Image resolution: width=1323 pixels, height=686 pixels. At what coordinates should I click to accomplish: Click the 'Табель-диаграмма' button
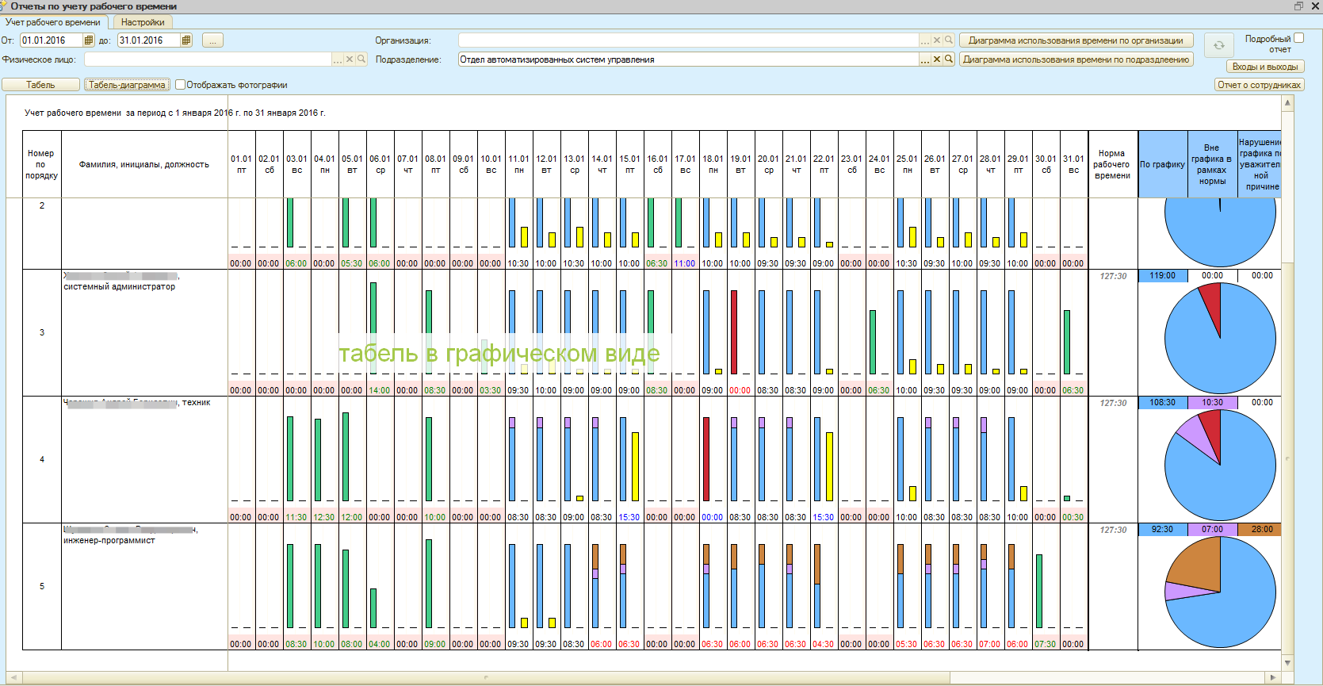tap(127, 85)
